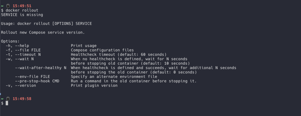Place cursor at the blinking block prompt
Screen dimensions: 301x116
(7, 103)
